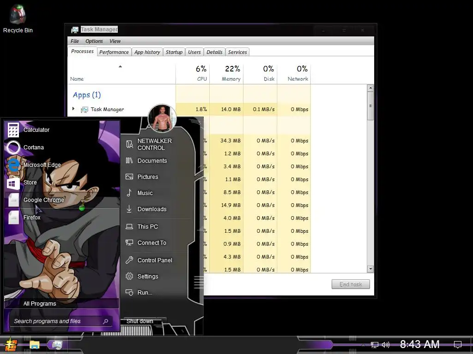This screenshot has width=473, height=354.
Task: Open the Action Center notifications icon
Action: tap(458, 344)
